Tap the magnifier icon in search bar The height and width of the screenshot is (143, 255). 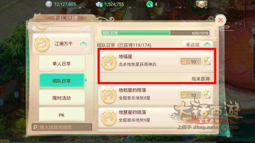point(35,127)
